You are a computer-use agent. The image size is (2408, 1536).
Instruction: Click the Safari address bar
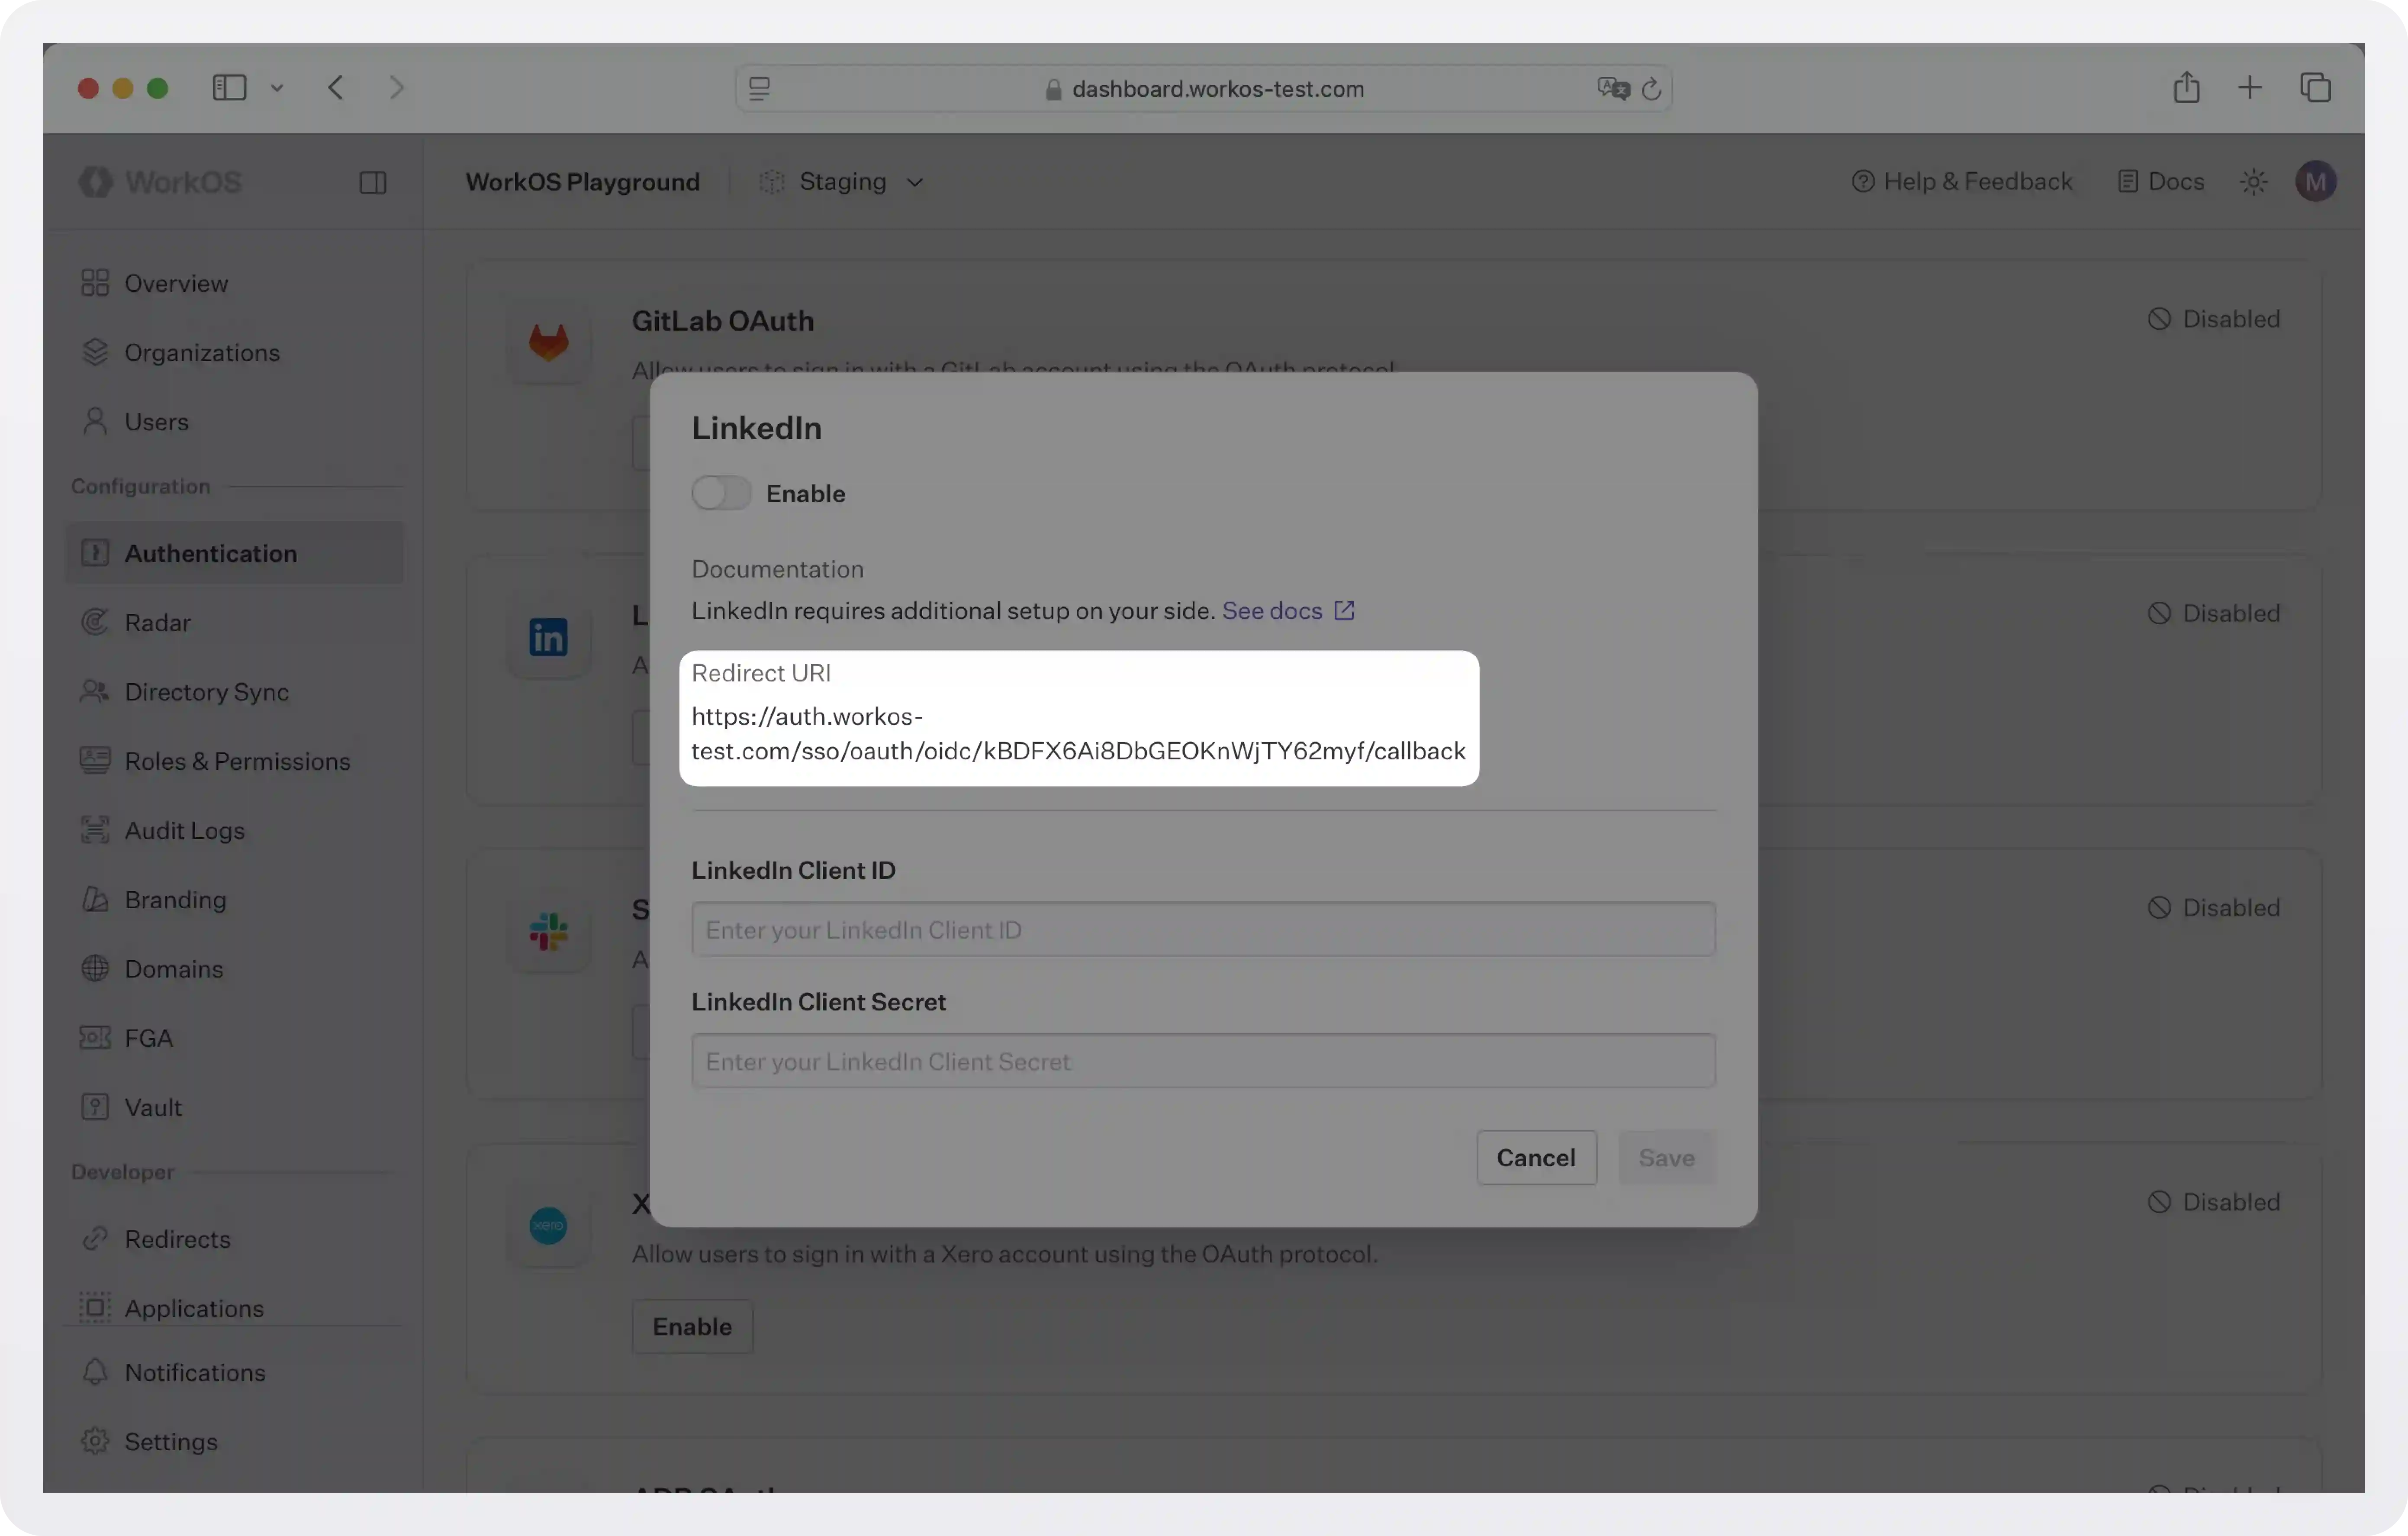pyautogui.click(x=1203, y=89)
